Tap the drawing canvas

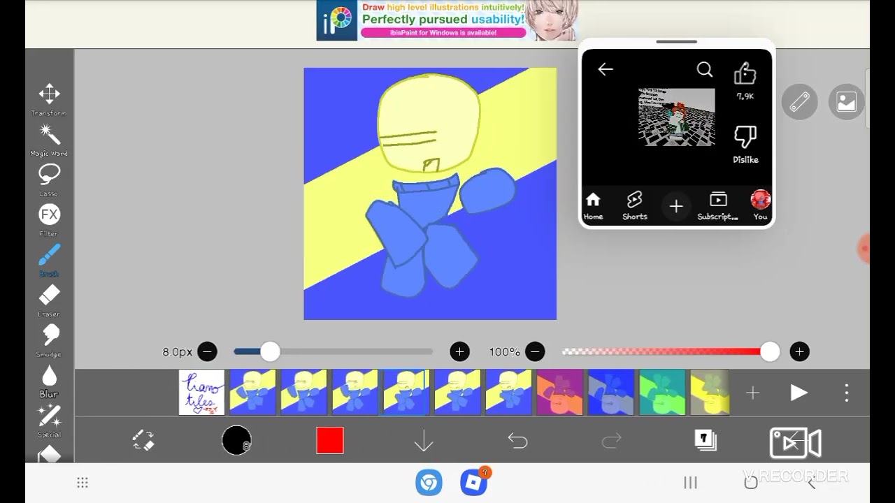coord(430,194)
